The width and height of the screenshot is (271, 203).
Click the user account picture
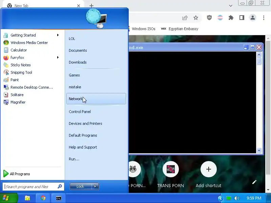[x=96, y=18]
